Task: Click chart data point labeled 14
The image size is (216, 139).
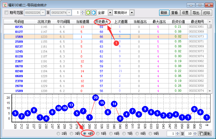Action: [114, 104]
